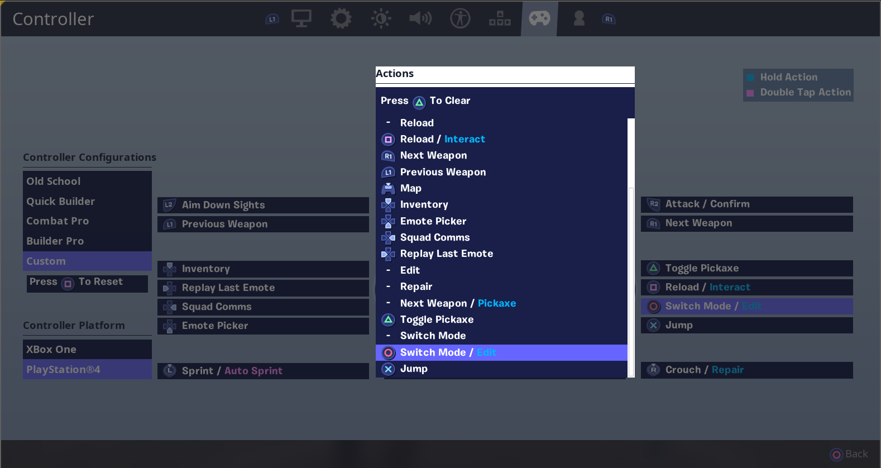
Task: Open the Account profile settings icon
Action: coord(579,18)
